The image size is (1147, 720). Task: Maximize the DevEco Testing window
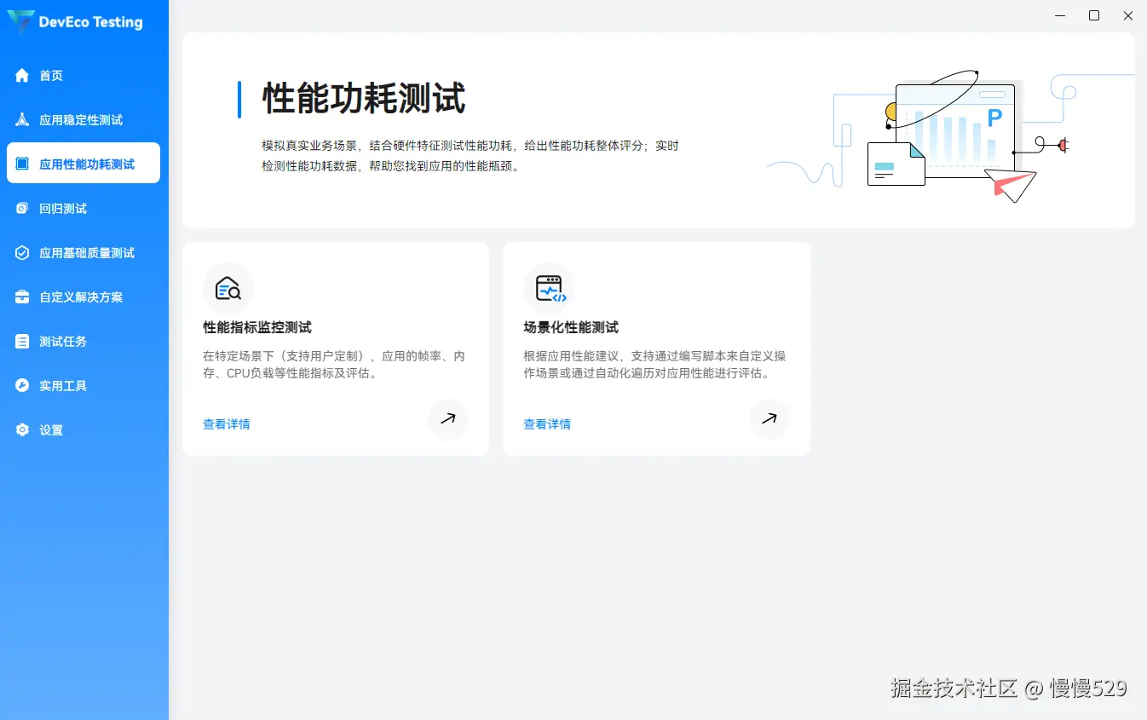(1094, 15)
